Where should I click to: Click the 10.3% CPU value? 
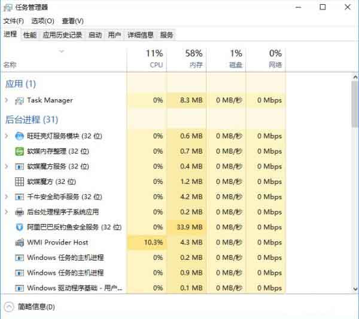coord(153,243)
